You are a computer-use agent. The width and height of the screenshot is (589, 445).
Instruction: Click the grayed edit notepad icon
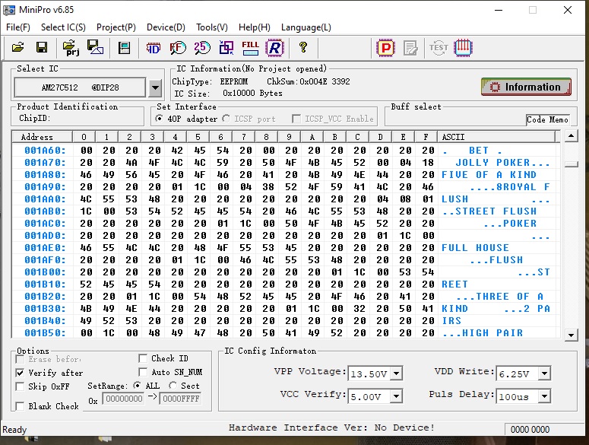click(410, 48)
